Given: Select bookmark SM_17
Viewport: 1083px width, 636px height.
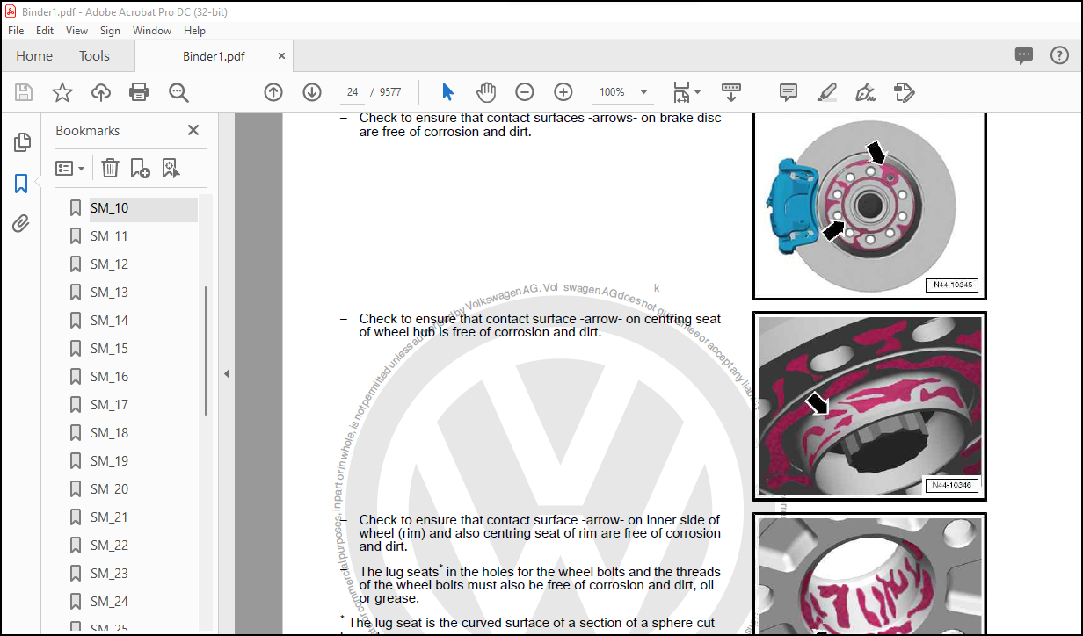Looking at the screenshot, I should click(109, 405).
